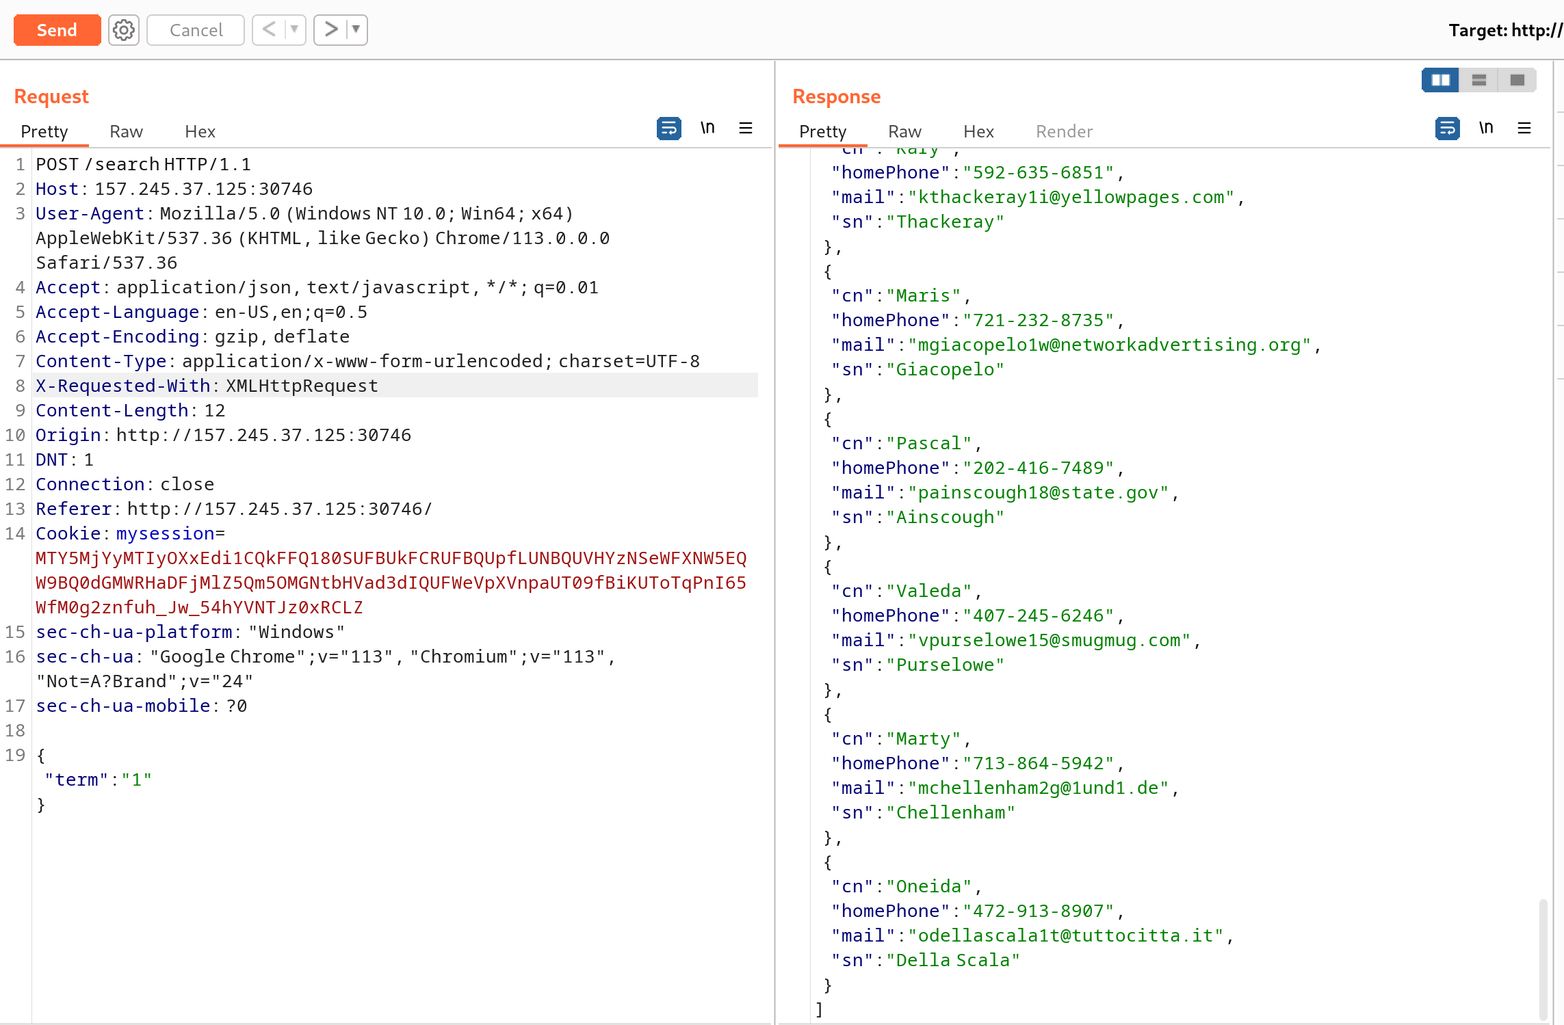Image resolution: width=1564 pixels, height=1025 pixels.
Task: Switch to Response Raw tab
Action: pyautogui.click(x=904, y=131)
